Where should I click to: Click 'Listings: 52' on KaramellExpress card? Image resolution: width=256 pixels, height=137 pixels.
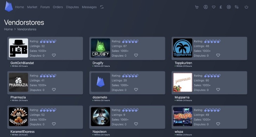pos(37,115)
